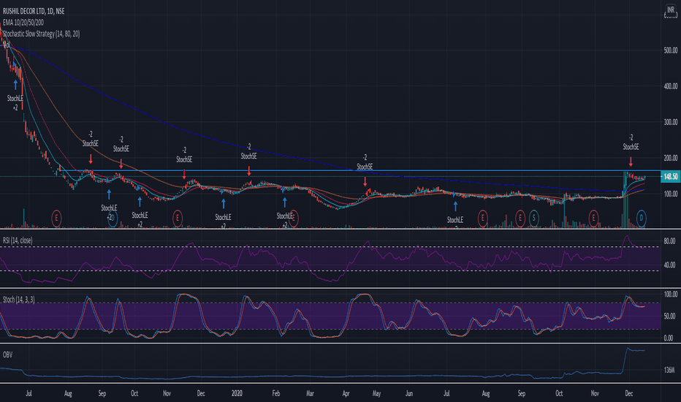The width and height of the screenshot is (681, 402).
Task: Click the Stoch 0.00 scale label
Action: pos(669,338)
